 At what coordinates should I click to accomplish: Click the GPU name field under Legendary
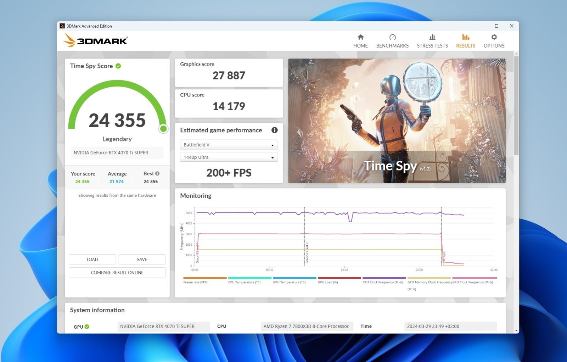tap(117, 153)
